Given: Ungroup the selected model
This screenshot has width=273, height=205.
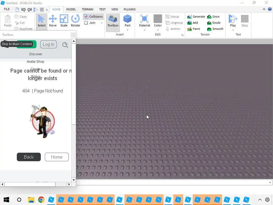Looking at the screenshot, I should [x=174, y=23].
